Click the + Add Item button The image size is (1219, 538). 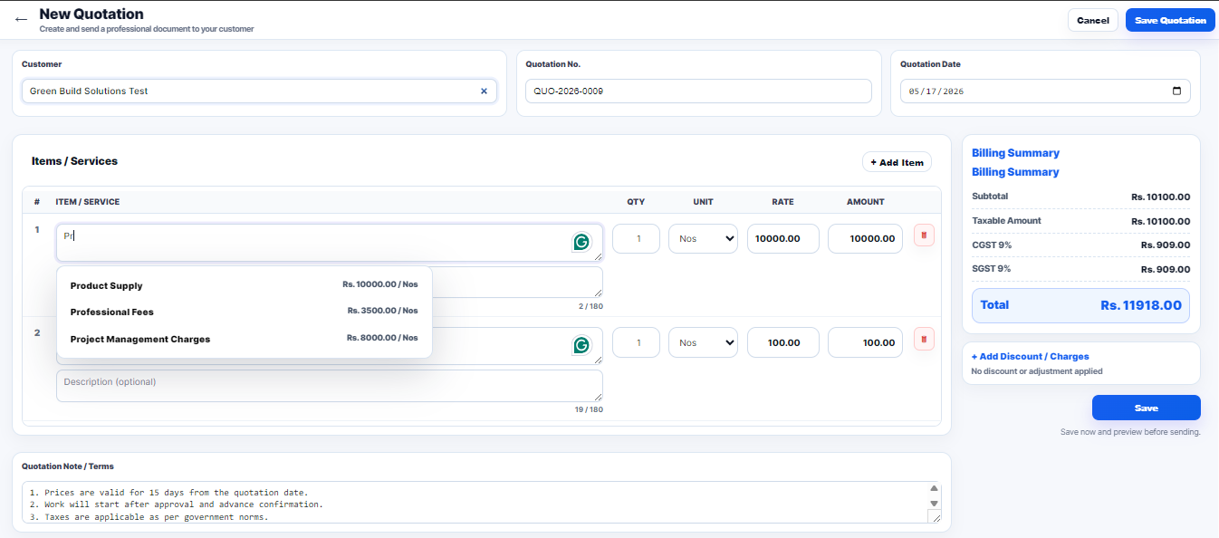point(897,162)
